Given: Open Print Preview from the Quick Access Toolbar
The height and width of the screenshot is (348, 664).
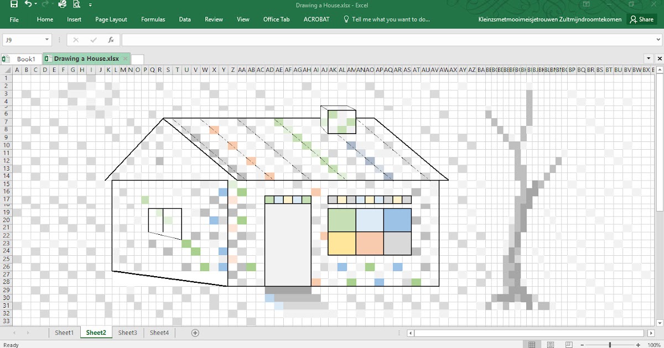Looking at the screenshot, I should (76, 4).
